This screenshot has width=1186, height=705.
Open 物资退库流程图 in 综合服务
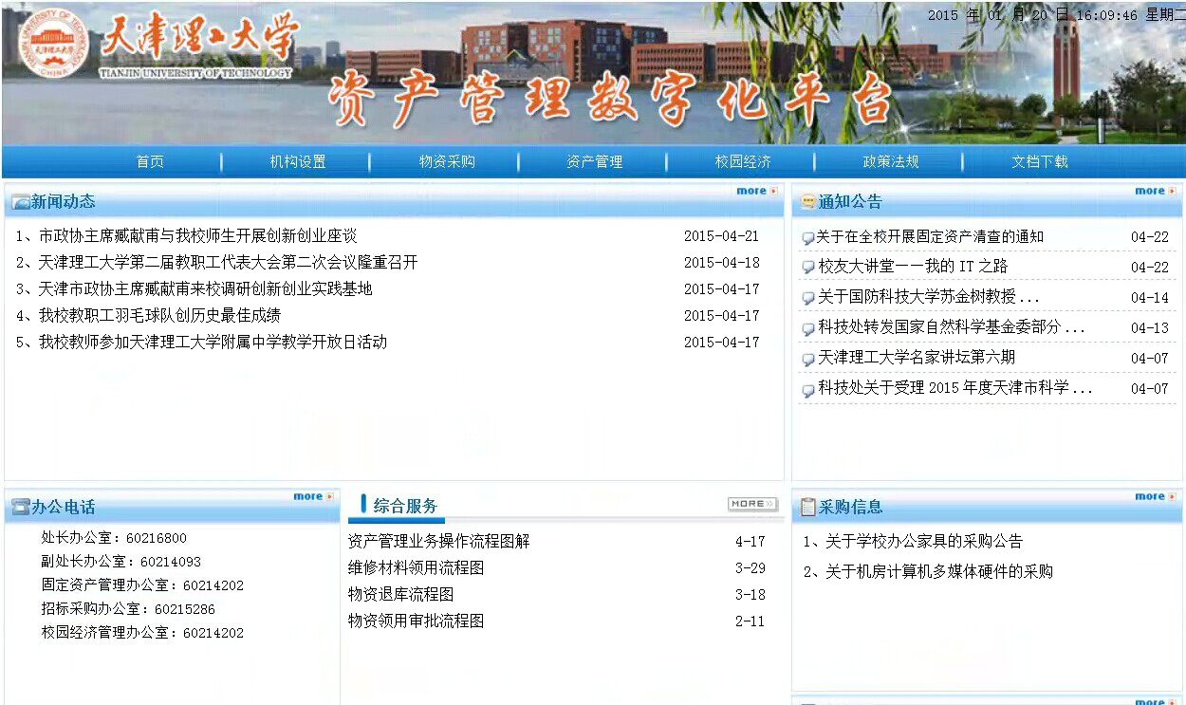point(401,595)
